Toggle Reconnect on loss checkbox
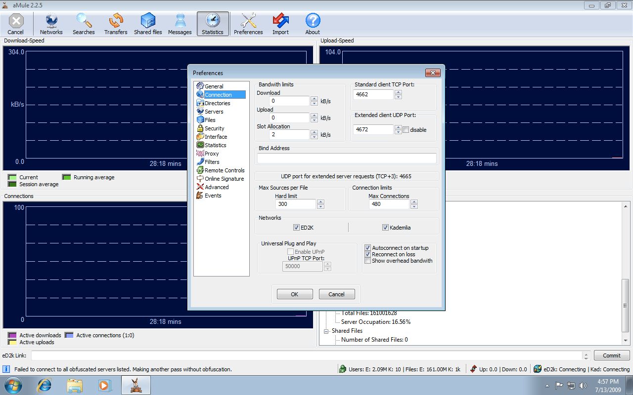Viewport: 633px width, 395px height. 367,254
